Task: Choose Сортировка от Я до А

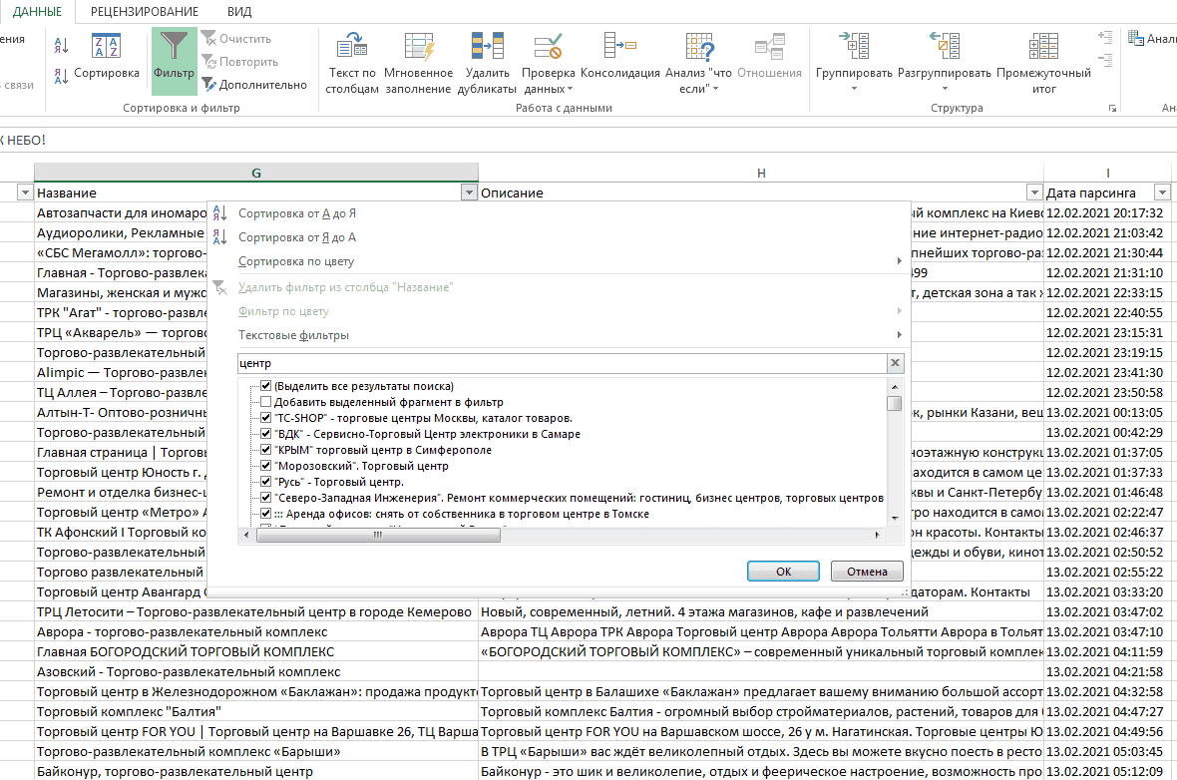Action: (297, 237)
